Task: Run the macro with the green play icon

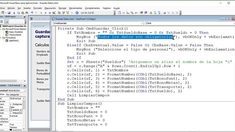Action: point(41,13)
